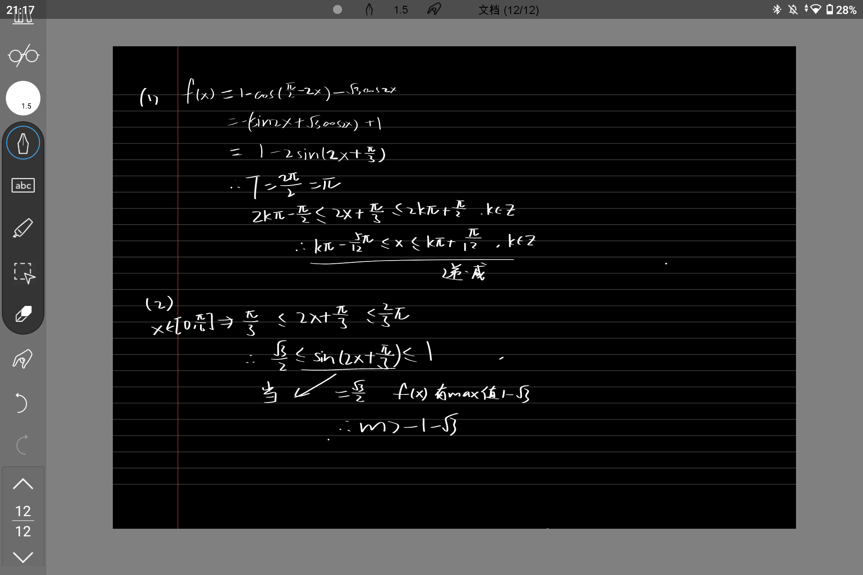Open the library icon at top left
The width and height of the screenshot is (863, 575).
tap(23, 18)
